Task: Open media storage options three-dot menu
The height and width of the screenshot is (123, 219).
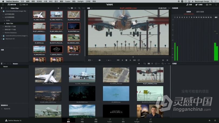Action: [x=84, y=8]
